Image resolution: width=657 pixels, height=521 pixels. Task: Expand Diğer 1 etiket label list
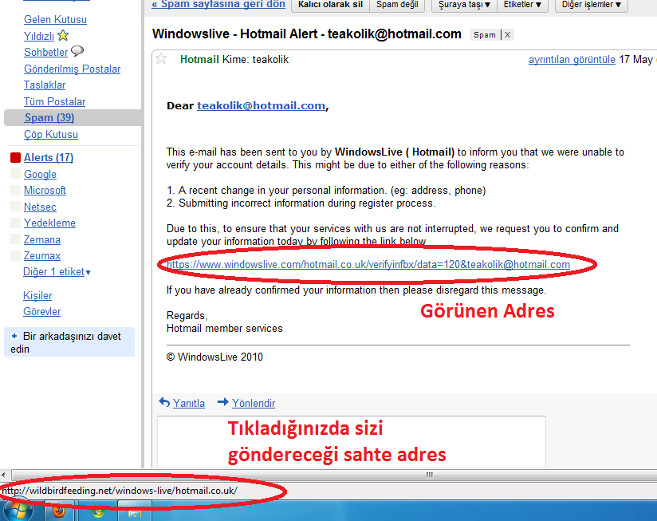pyautogui.click(x=57, y=271)
